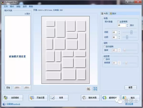The image size is (143, 108).
Task: Click the 间距 value field showing 15
Action: click(x=114, y=32)
